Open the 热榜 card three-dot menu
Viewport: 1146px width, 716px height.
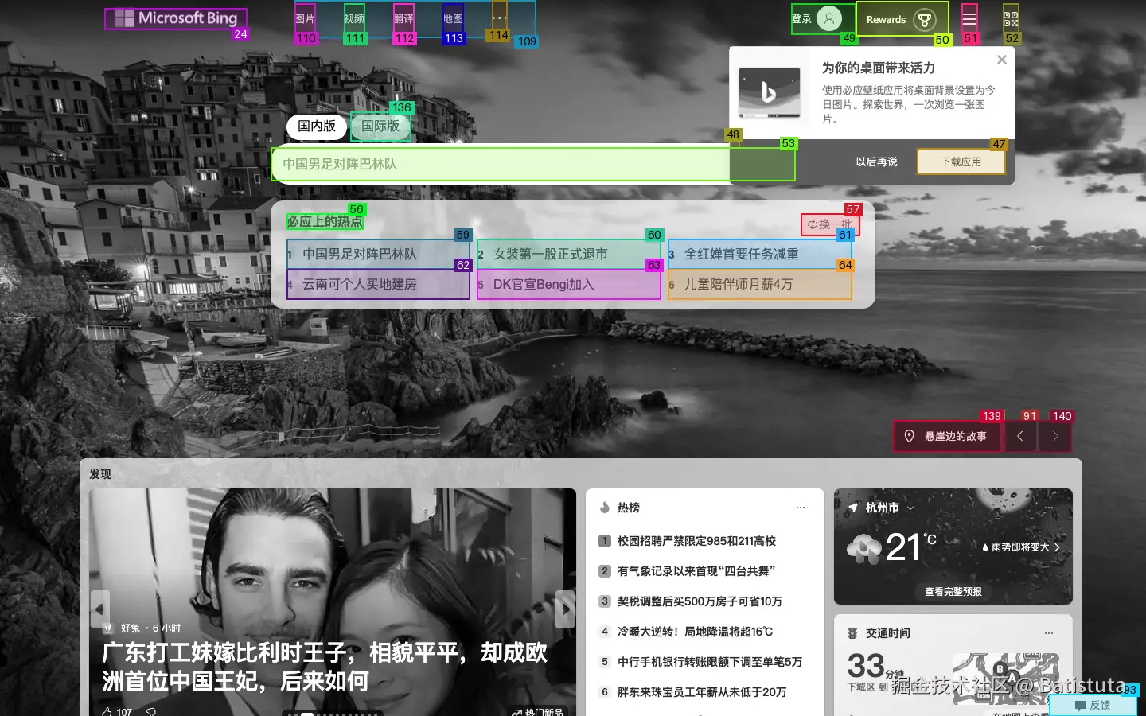click(x=801, y=508)
